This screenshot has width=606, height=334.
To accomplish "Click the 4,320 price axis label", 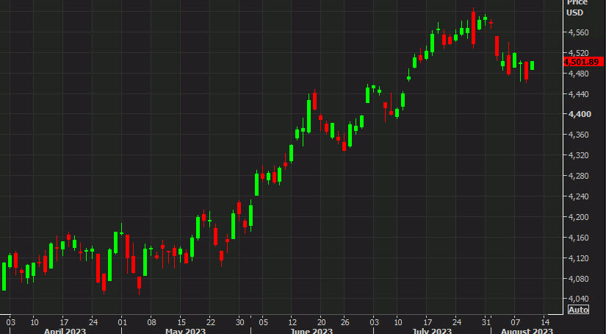I will coord(579,155).
